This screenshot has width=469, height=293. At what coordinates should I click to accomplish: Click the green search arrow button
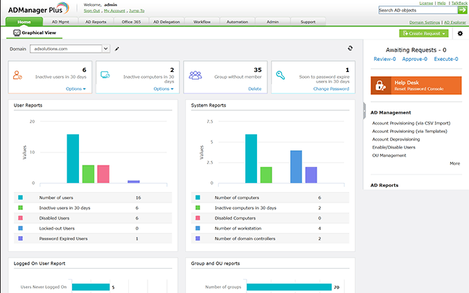coord(462,10)
